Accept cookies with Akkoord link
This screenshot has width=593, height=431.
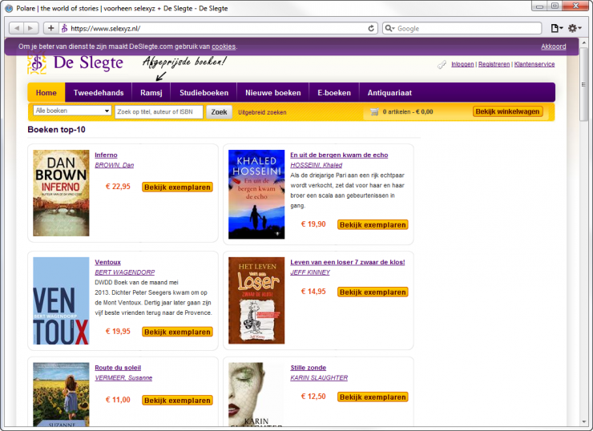(553, 46)
